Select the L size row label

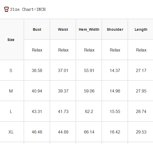tap(11, 111)
